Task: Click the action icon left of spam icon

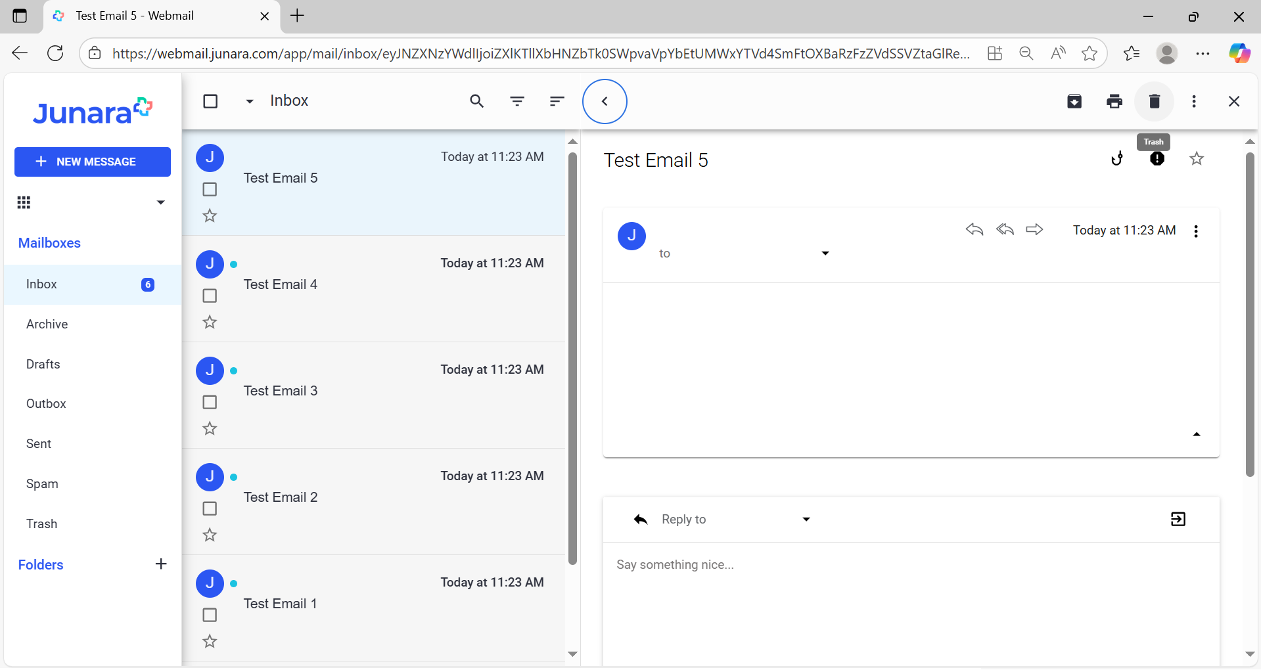Action: point(1117,159)
